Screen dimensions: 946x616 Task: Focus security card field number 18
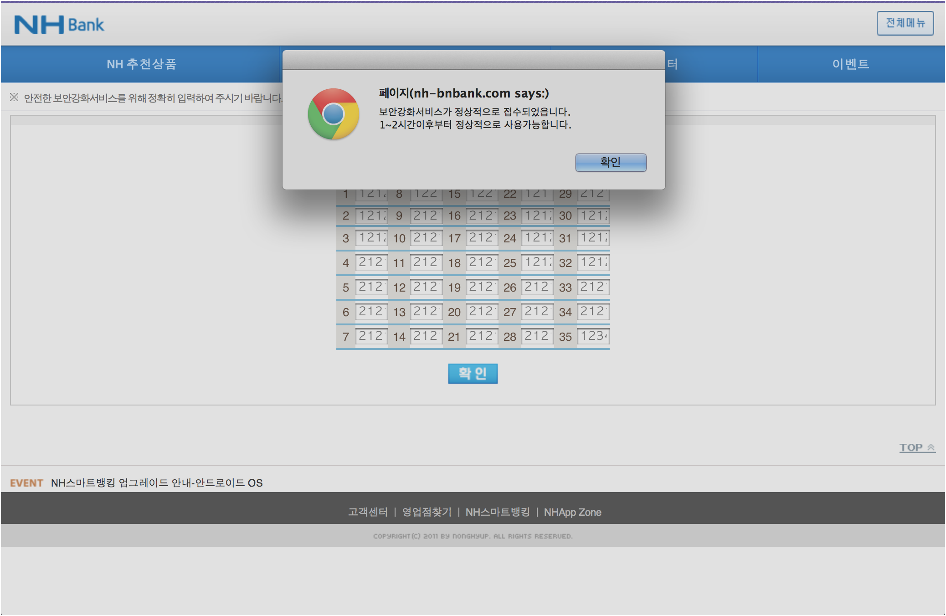click(x=482, y=262)
